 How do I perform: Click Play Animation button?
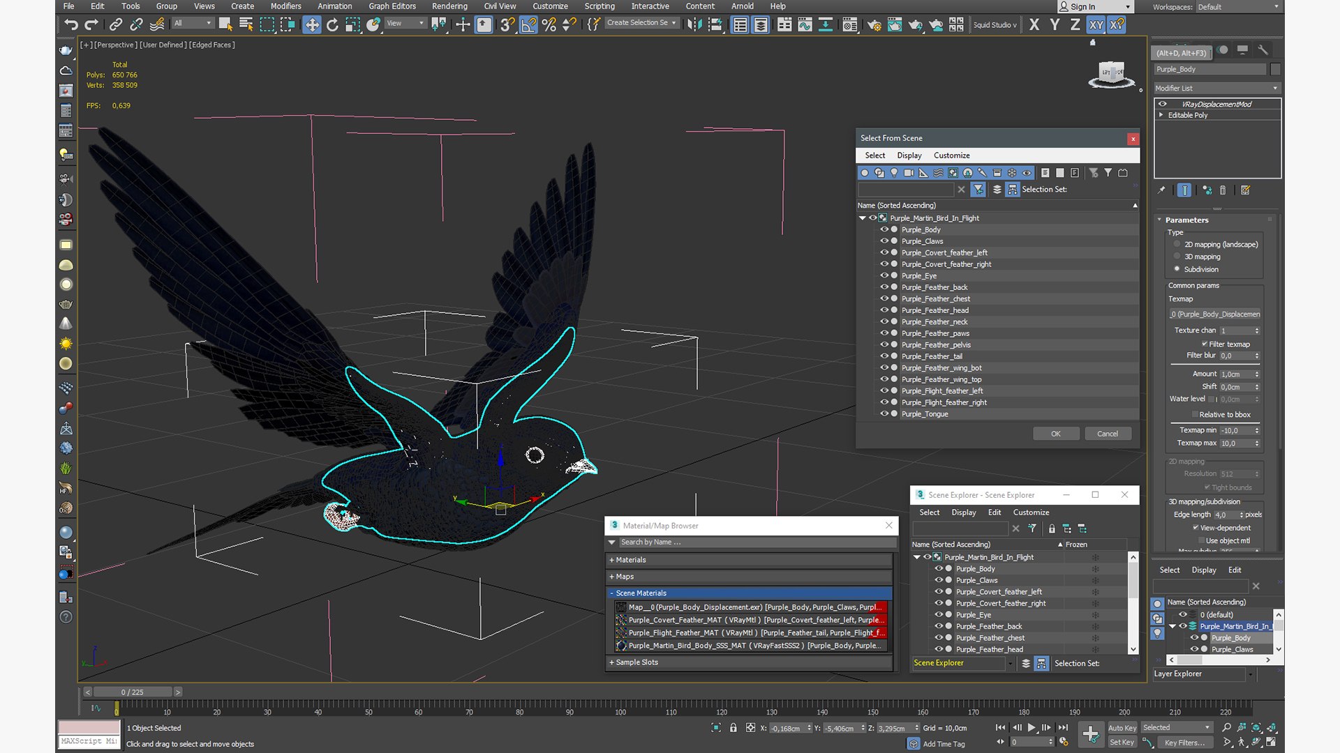point(1032,727)
